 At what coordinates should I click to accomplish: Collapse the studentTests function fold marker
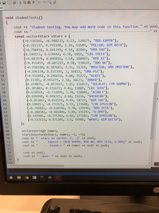5,22
